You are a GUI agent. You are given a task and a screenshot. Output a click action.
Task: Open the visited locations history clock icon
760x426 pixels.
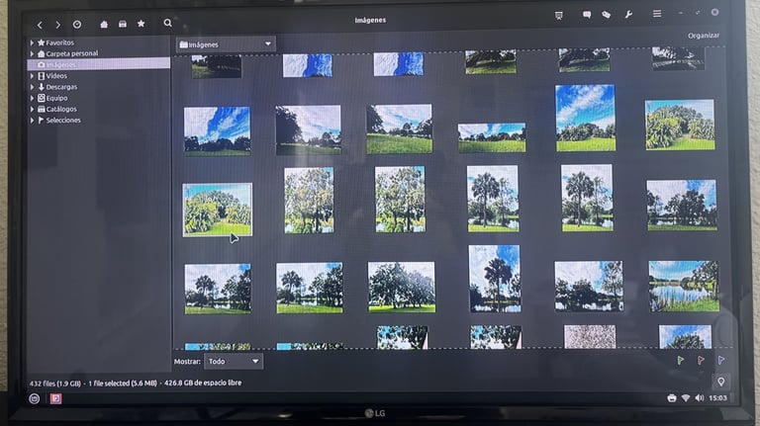pos(77,24)
